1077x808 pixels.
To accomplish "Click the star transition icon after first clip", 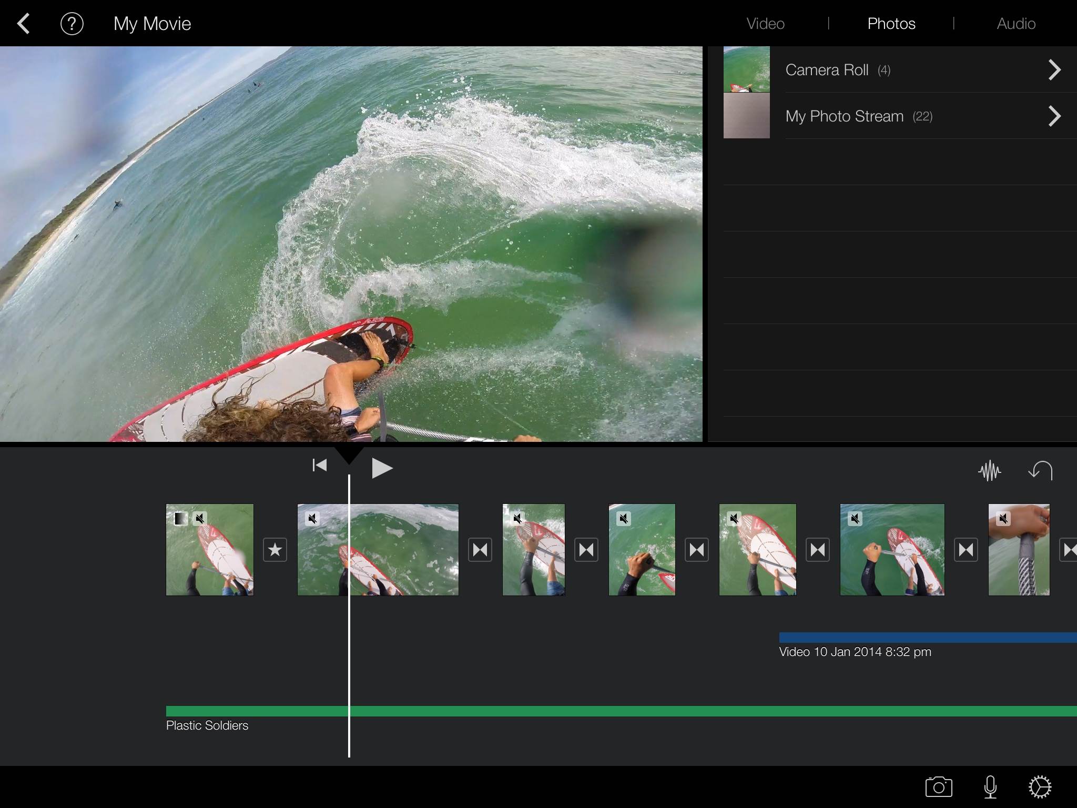I will point(275,550).
